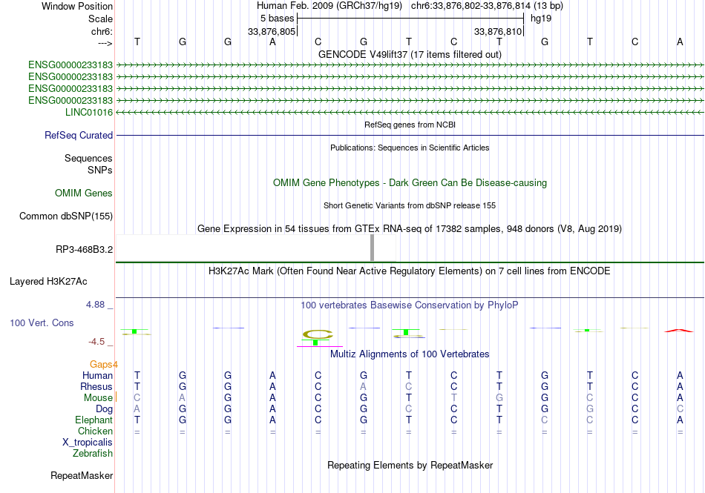Click the Sequences track label

pos(88,158)
